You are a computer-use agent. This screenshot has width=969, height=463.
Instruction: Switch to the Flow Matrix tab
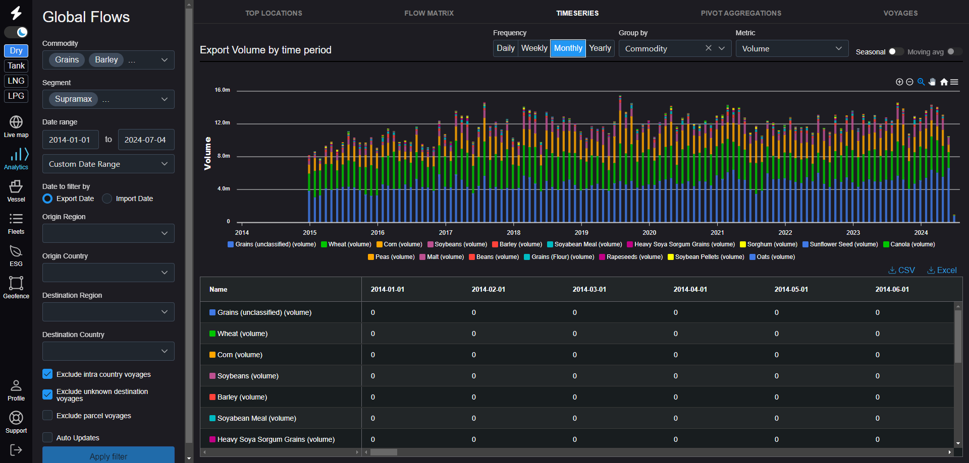point(429,13)
